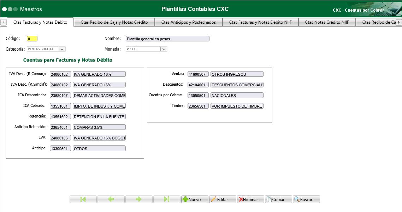Go to the first record
Image resolution: width=402 pixels, height=212 pixels.
pos(83,199)
